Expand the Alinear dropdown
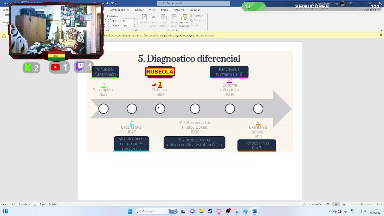384x216 pixels. pyautogui.click(x=196, y=16)
